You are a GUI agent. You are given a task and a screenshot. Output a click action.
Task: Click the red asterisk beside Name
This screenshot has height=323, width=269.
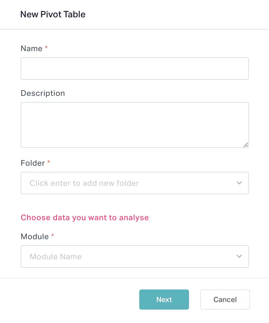coord(46,48)
